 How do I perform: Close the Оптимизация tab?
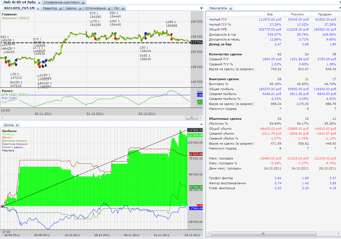pos(109,8)
